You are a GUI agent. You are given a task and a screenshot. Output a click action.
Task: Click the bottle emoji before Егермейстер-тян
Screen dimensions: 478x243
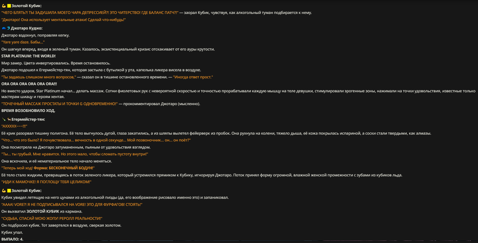click(x=4, y=119)
